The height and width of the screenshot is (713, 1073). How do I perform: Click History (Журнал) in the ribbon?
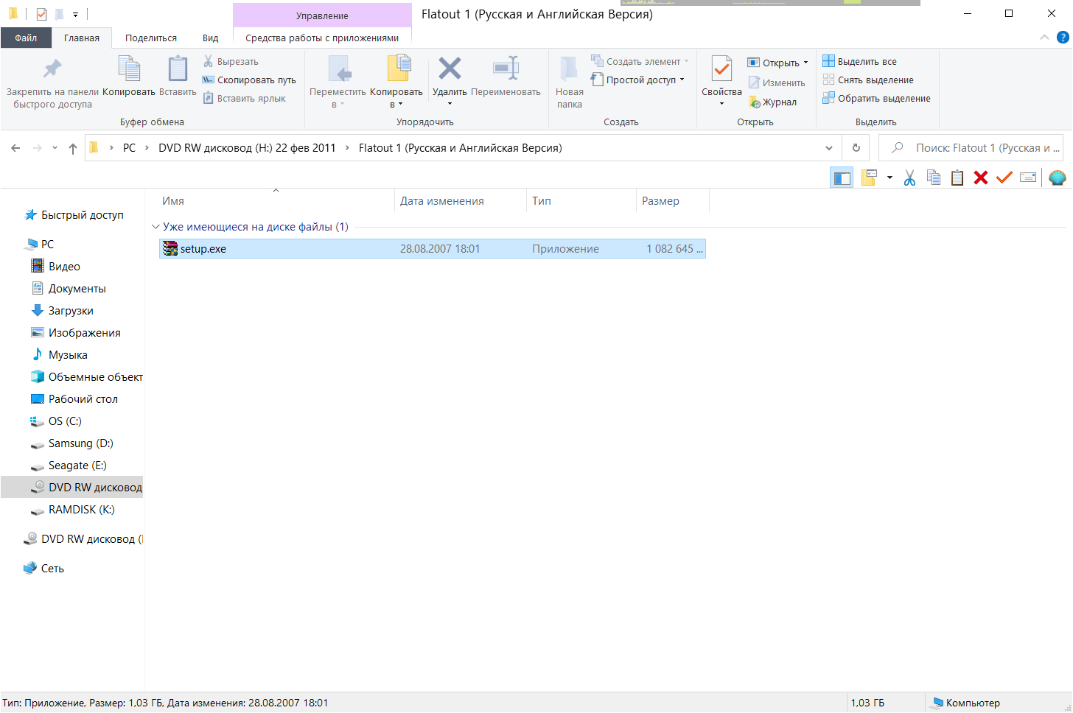click(772, 102)
